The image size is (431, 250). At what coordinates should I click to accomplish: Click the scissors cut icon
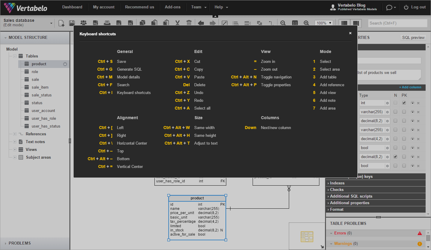[177, 23]
